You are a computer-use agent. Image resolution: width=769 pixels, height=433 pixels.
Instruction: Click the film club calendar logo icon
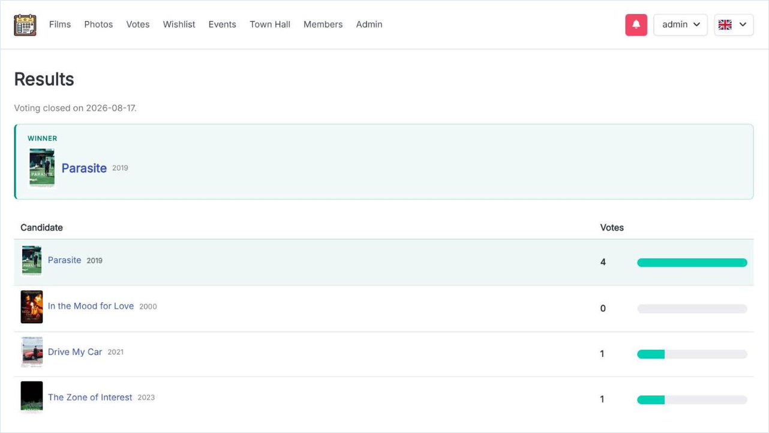point(25,25)
